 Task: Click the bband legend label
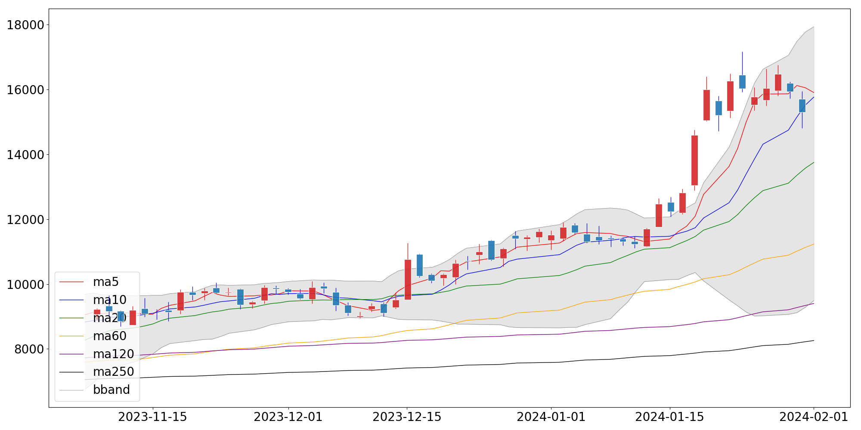coord(111,390)
